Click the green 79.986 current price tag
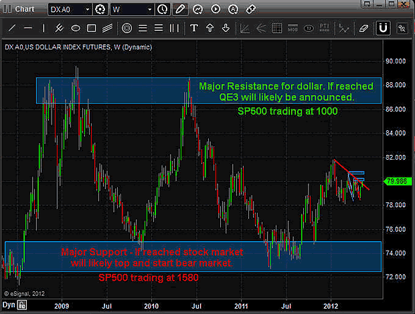 pyautogui.click(x=397, y=181)
